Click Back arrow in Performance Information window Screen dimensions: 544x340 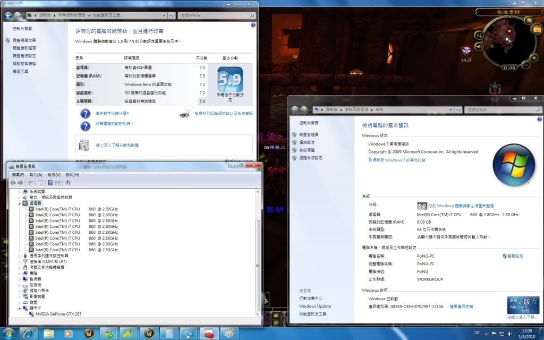click(8, 16)
